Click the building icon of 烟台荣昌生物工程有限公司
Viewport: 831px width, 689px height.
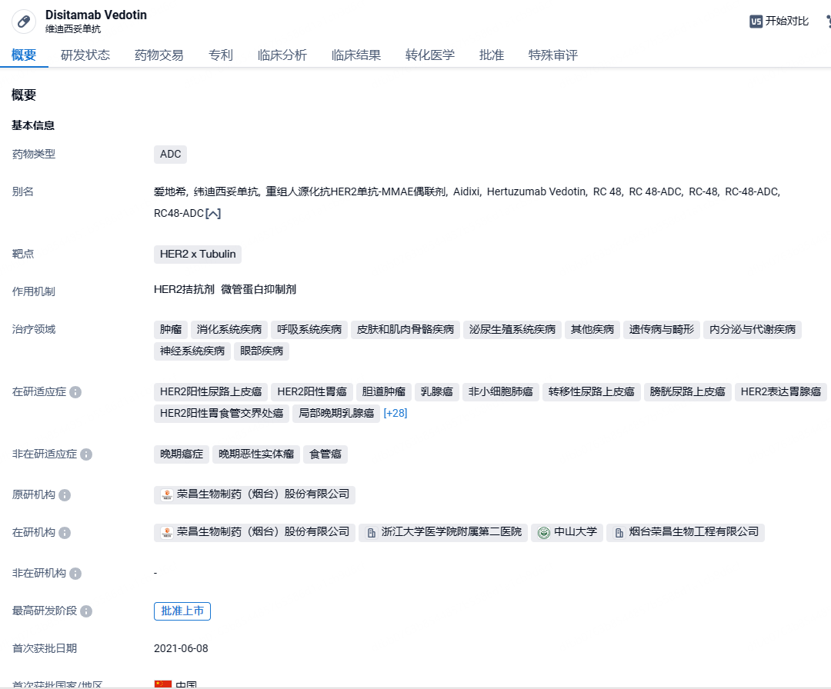[619, 533]
